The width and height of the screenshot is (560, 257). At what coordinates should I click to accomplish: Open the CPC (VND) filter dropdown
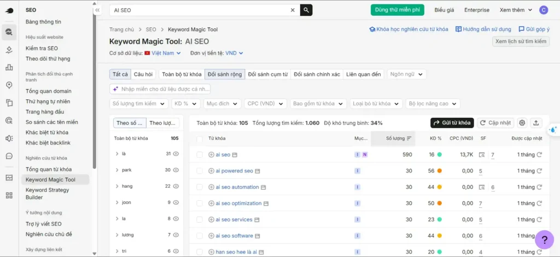[265, 104]
